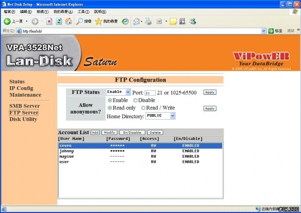Click the Windows flag logo
Viewport: 301px width, 213px height.
[x=295, y=12]
